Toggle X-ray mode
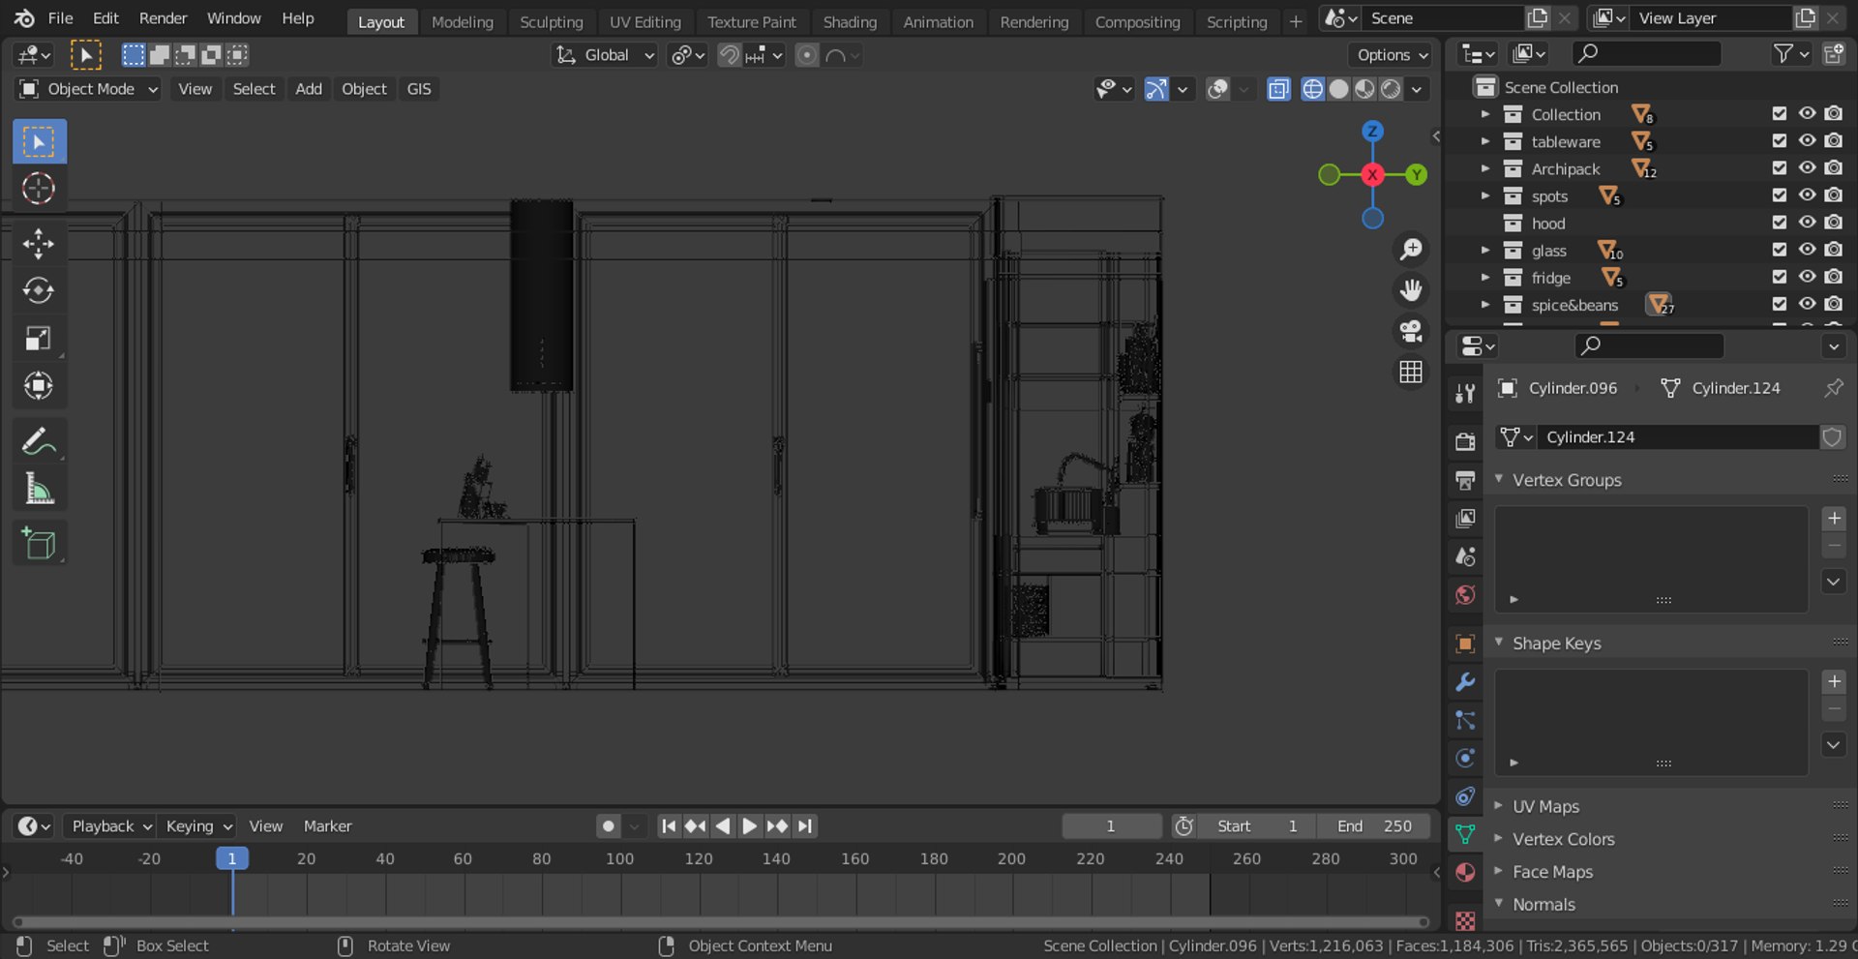This screenshot has height=959, width=1858. (1278, 89)
